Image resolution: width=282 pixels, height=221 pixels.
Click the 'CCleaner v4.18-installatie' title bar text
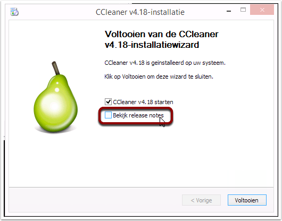click(140, 12)
